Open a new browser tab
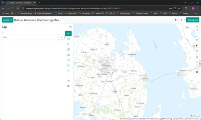201x120 pixels. coord(39,3)
